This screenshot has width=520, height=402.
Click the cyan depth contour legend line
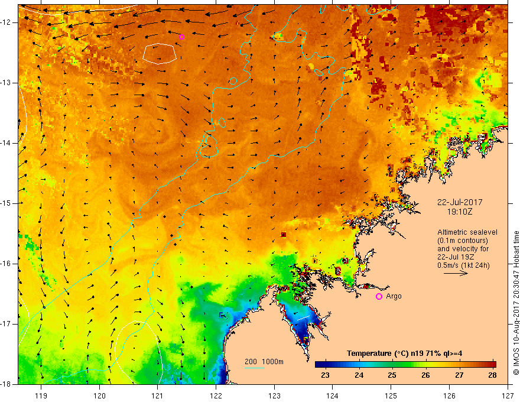click(254, 368)
